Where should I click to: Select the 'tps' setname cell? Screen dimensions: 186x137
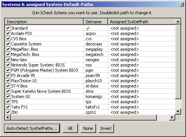(88, 102)
